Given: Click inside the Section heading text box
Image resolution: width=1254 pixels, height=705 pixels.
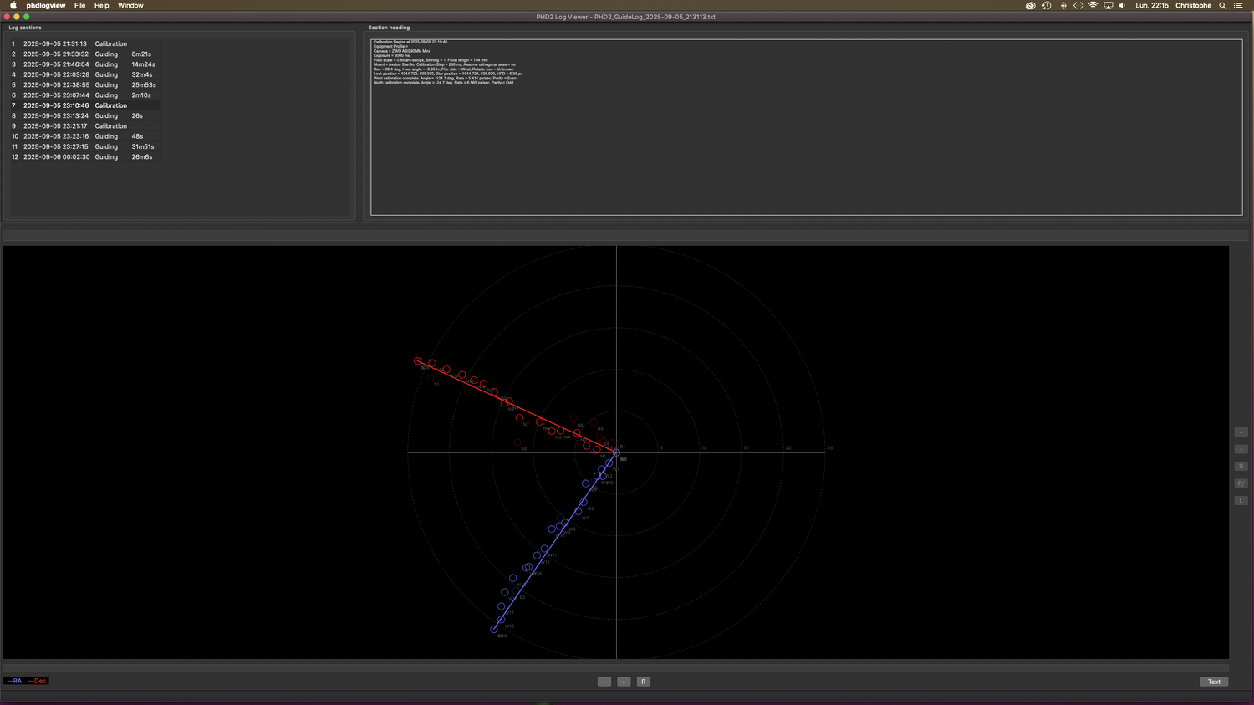Looking at the screenshot, I should coord(806,126).
